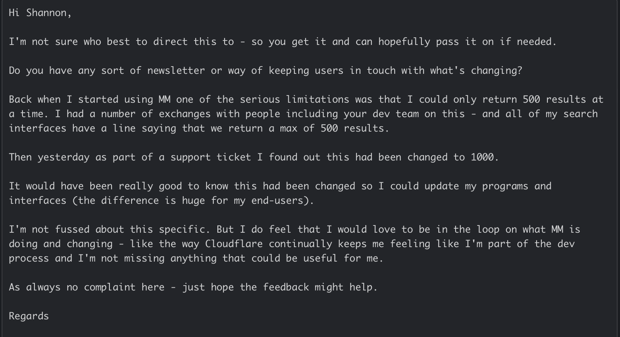
Task: Click the phrase 'support ticket'
Action: coord(211,157)
